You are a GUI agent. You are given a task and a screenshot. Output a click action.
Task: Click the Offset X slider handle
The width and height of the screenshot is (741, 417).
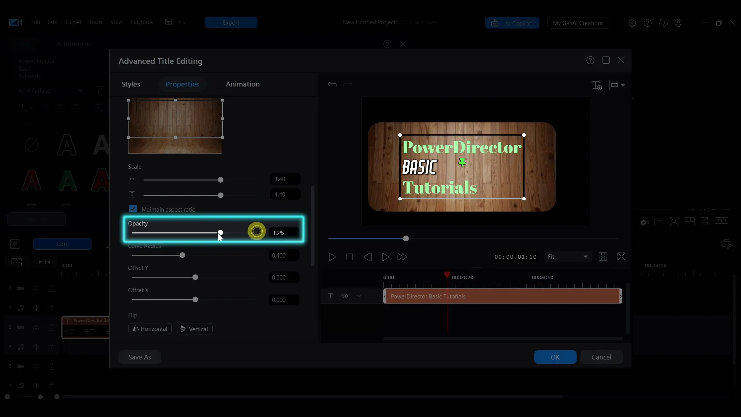pos(195,300)
